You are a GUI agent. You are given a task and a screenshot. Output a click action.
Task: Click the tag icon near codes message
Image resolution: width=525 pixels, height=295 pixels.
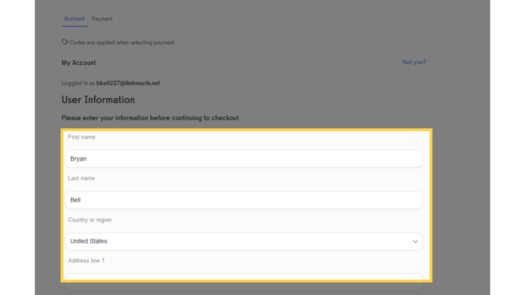(65, 42)
